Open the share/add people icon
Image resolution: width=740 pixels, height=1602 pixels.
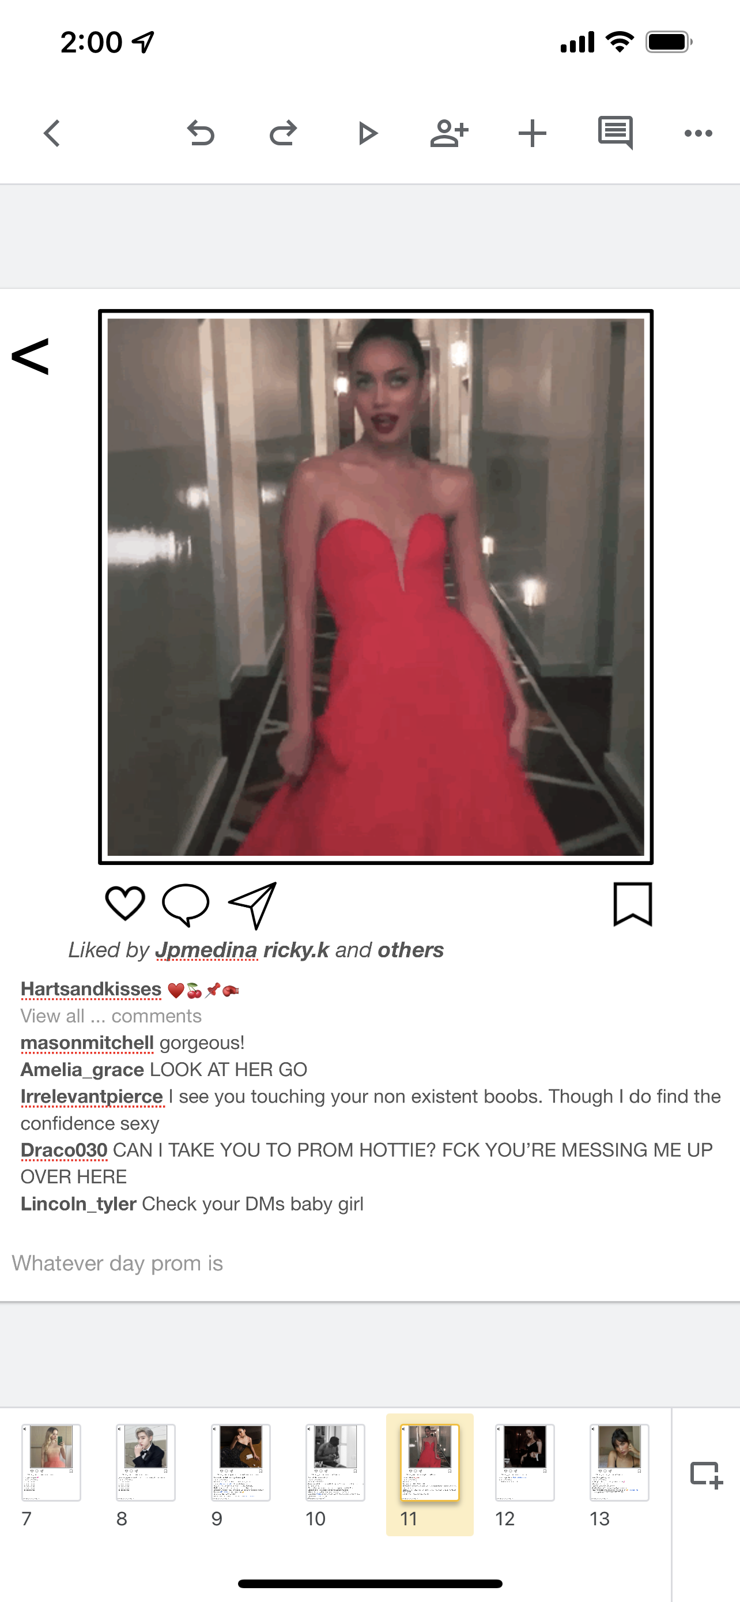(448, 133)
